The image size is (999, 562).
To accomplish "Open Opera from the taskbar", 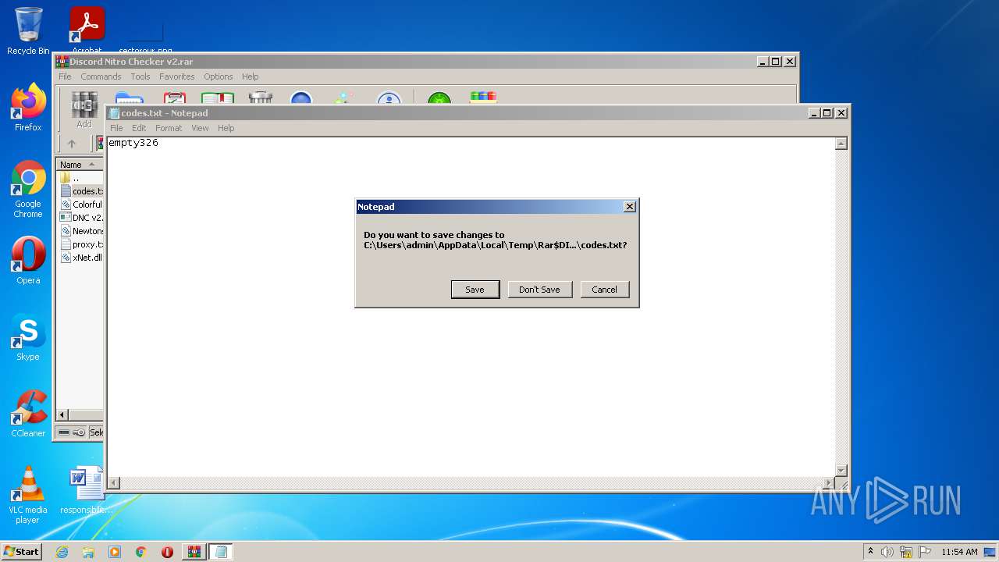I will (x=167, y=552).
